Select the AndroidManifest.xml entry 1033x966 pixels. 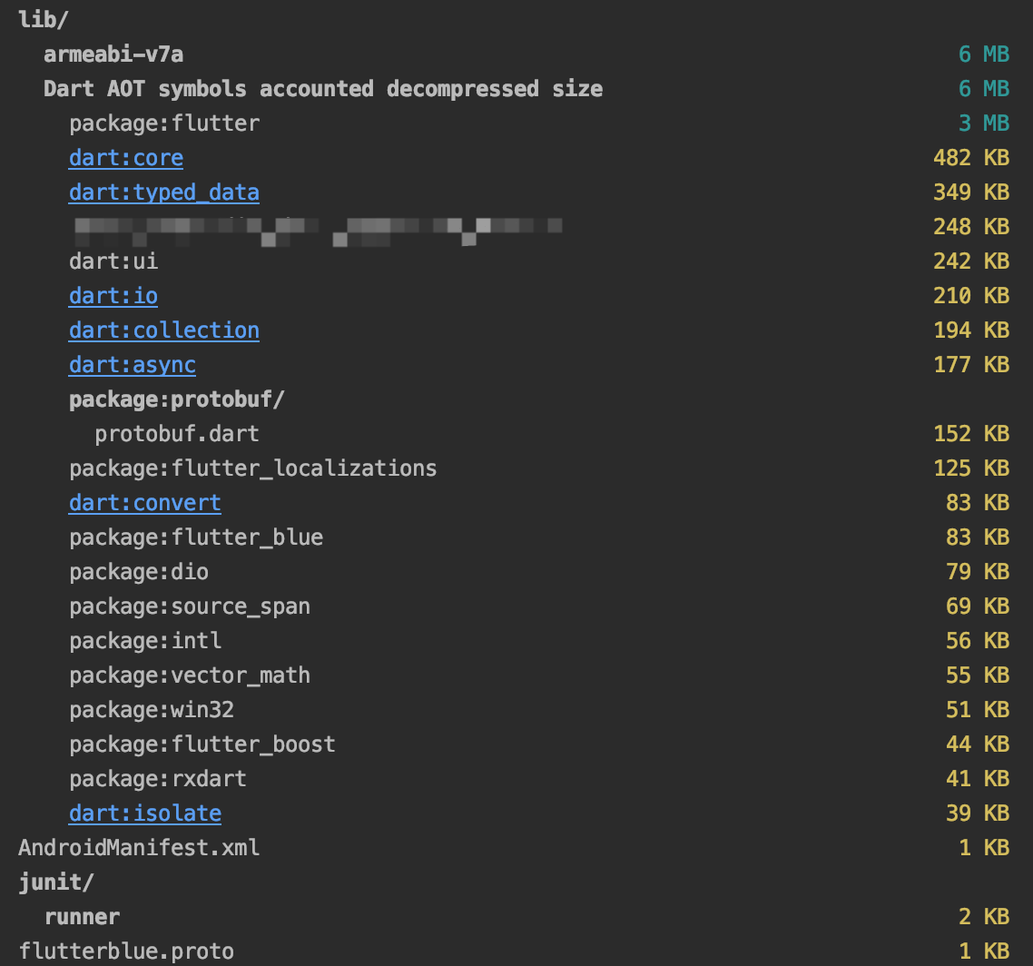(138, 848)
